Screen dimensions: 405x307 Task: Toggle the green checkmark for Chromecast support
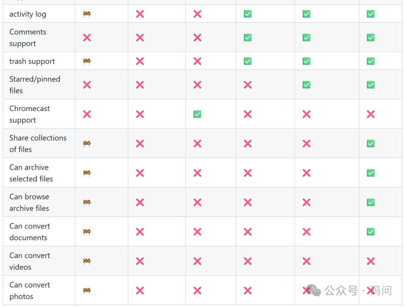tap(197, 114)
